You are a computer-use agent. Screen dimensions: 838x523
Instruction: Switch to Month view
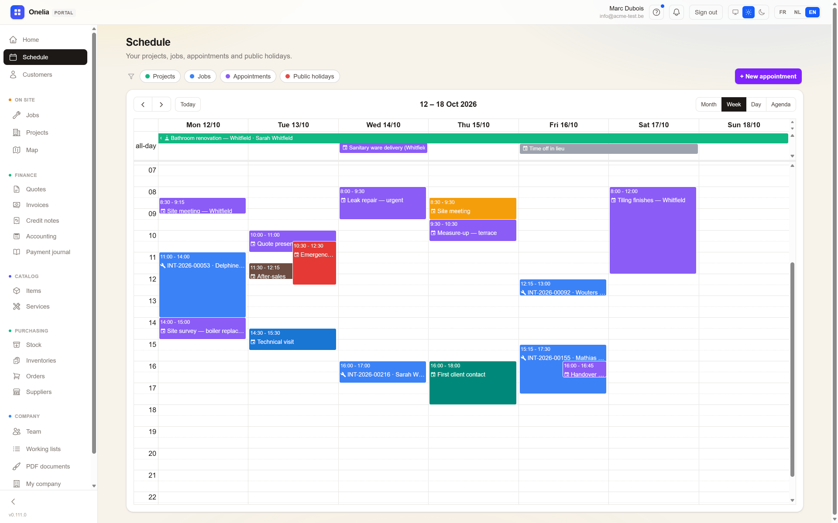(708, 105)
